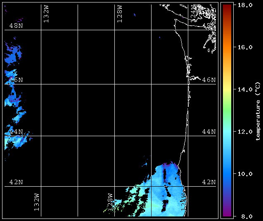Click the 14.0 colorbar tick label
This screenshot has height=221, width=263.
[x=244, y=89]
